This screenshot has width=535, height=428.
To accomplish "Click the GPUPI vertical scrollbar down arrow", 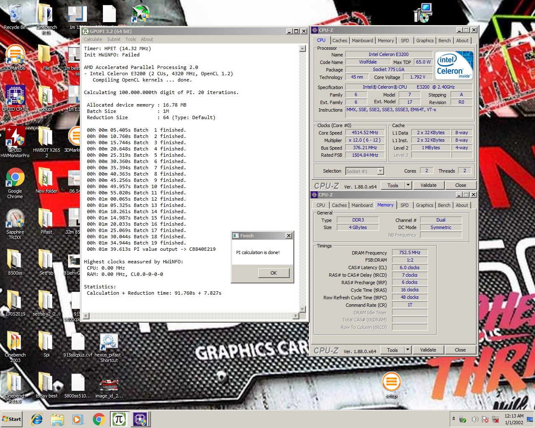I will (303, 309).
